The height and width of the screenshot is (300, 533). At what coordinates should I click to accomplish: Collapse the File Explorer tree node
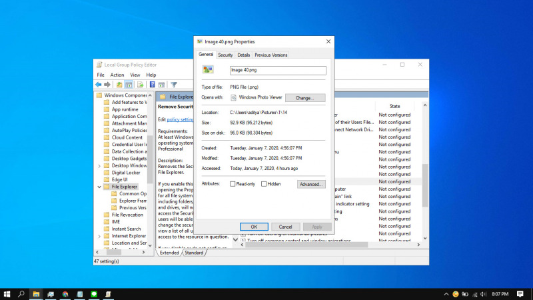pyautogui.click(x=99, y=187)
